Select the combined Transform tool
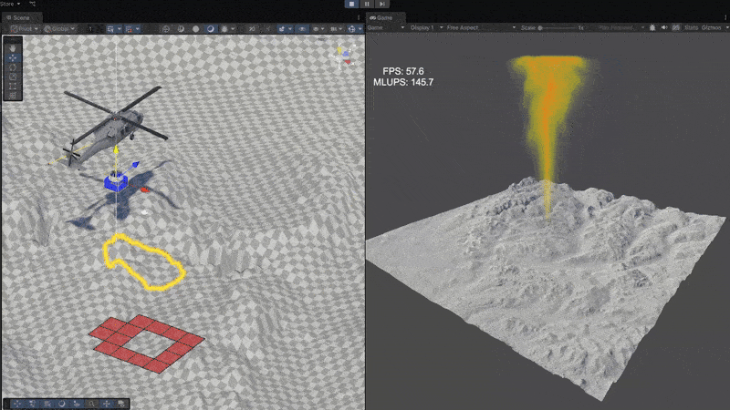 (13, 96)
